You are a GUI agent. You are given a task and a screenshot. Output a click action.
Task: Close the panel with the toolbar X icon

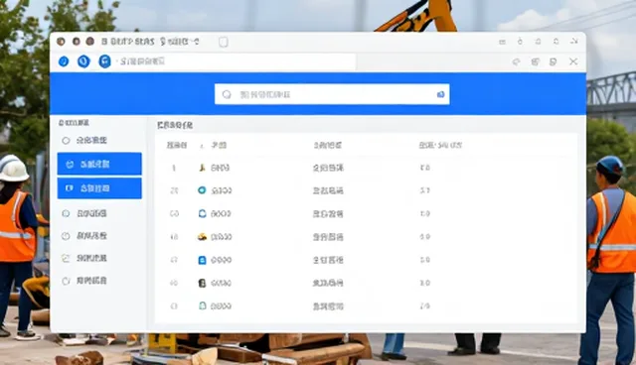pyautogui.click(x=573, y=61)
